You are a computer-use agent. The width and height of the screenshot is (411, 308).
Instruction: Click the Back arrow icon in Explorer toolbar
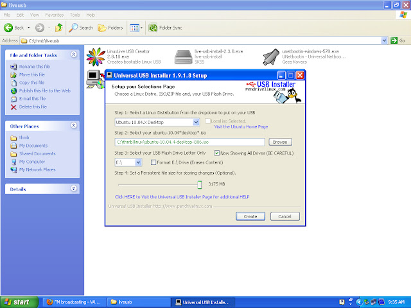(x=8, y=28)
